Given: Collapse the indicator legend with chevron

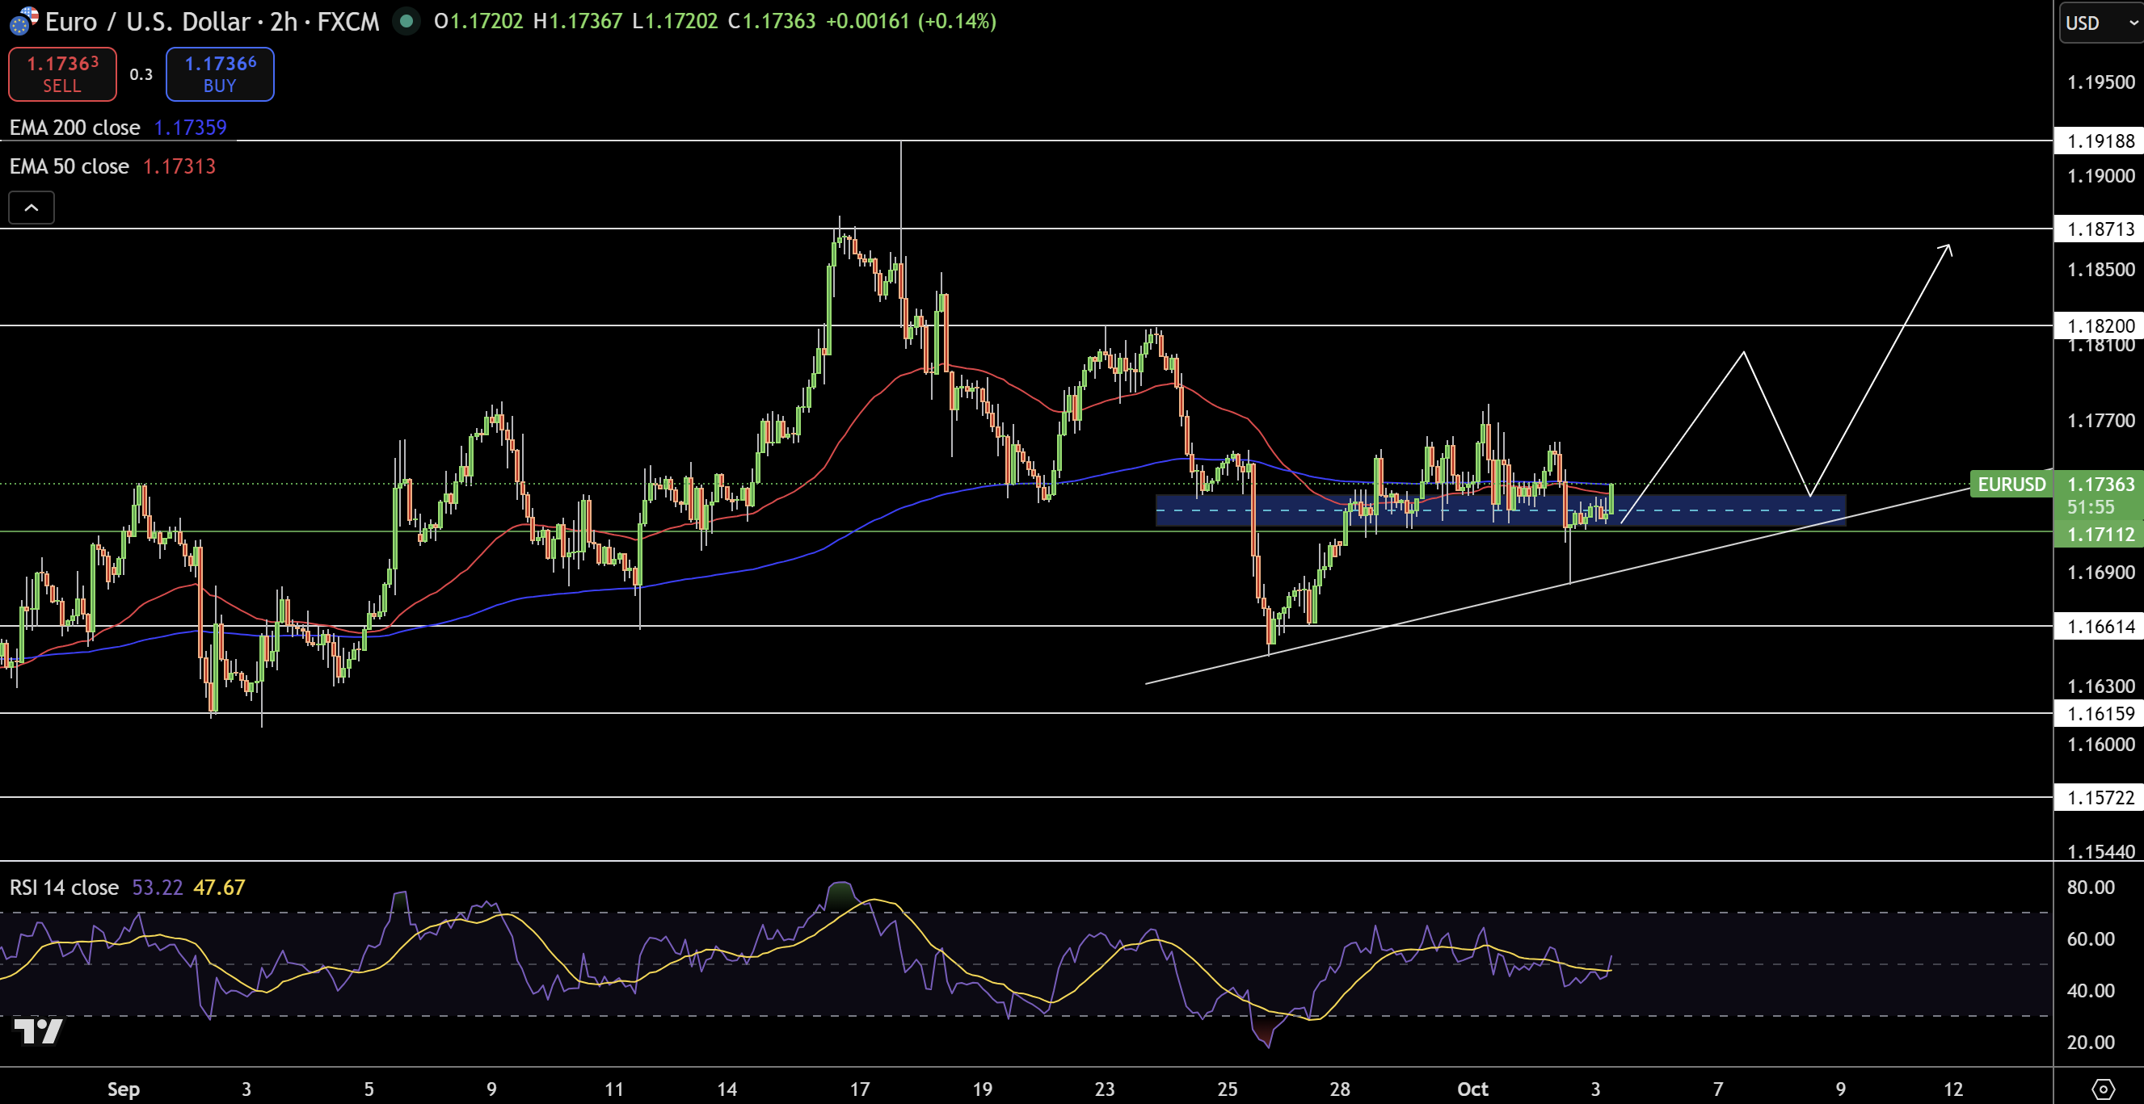Looking at the screenshot, I should point(32,208).
